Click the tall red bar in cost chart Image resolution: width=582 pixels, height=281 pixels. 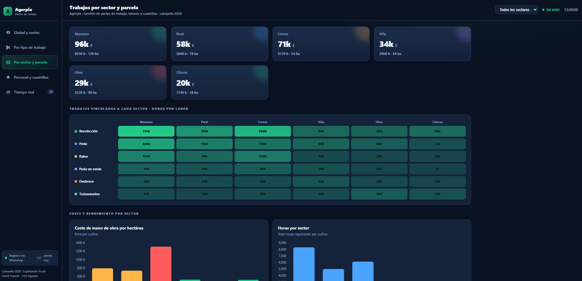pyautogui.click(x=161, y=264)
